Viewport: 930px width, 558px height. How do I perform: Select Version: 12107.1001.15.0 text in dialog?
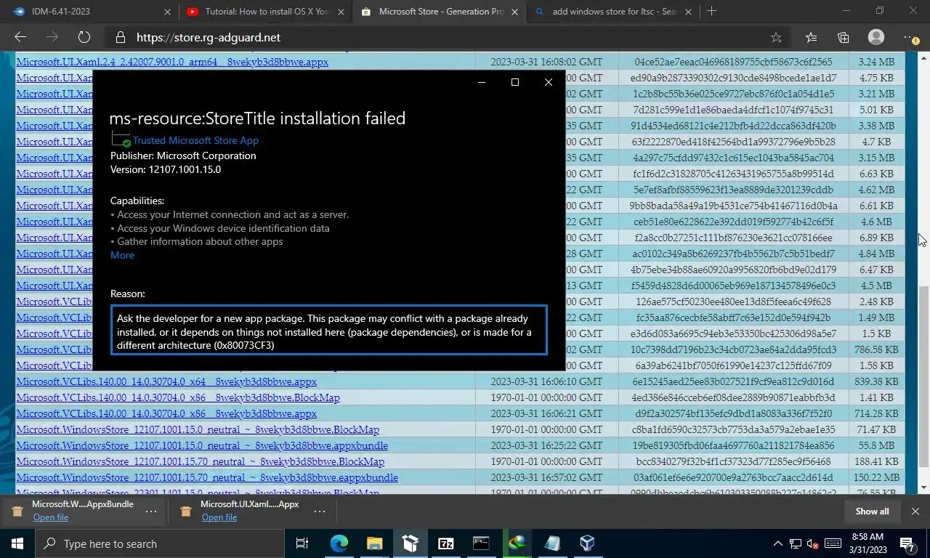pos(166,169)
